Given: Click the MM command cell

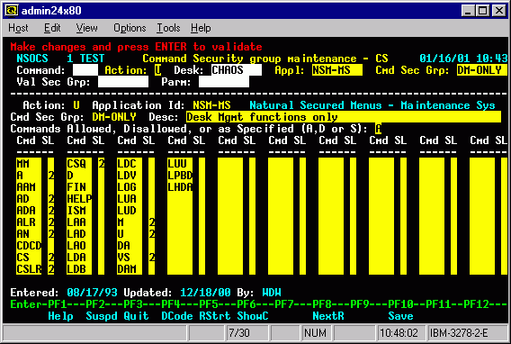Looking at the screenshot, I should [29, 164].
